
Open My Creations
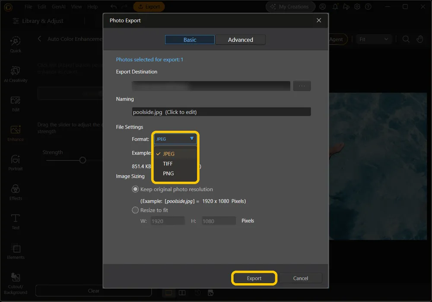[290, 6]
